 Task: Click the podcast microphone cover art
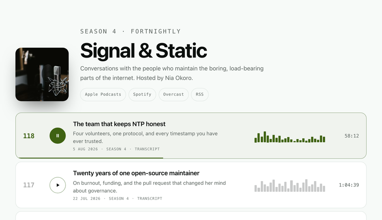(x=42, y=75)
